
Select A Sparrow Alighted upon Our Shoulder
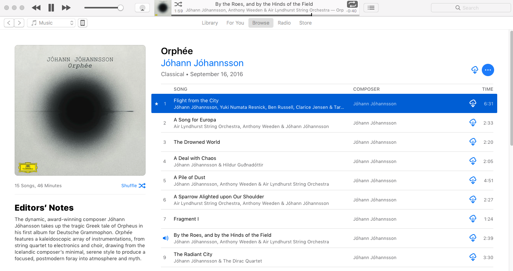coord(219,196)
